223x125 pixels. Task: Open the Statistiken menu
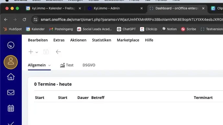(101, 40)
